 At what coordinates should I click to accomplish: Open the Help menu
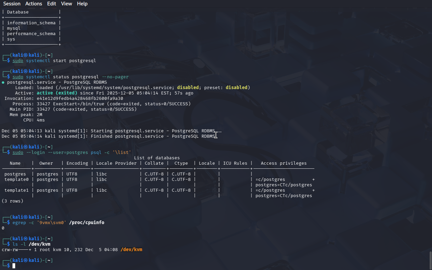82,4
